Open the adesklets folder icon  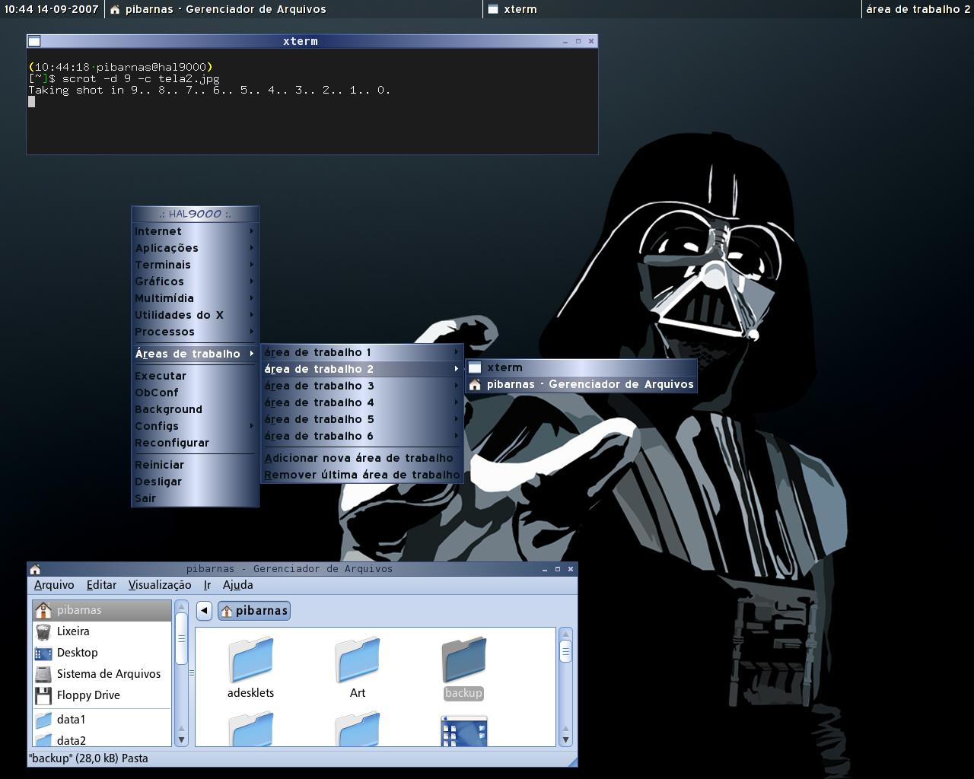coord(250,660)
